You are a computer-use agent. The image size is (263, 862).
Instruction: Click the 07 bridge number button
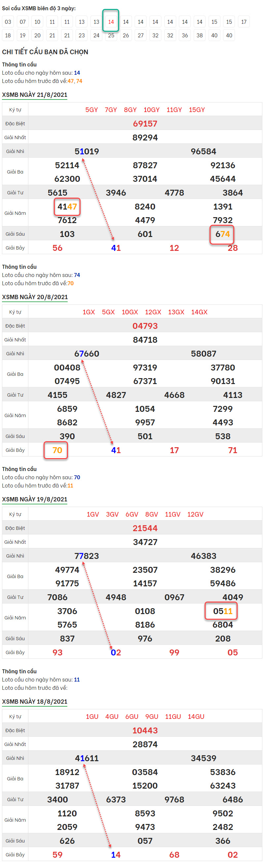coord(23,22)
